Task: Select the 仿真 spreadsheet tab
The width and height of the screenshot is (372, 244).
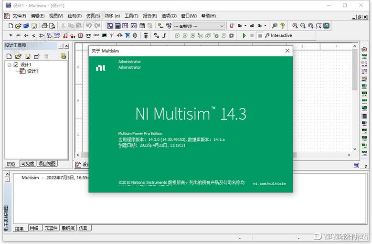Action: click(x=83, y=228)
